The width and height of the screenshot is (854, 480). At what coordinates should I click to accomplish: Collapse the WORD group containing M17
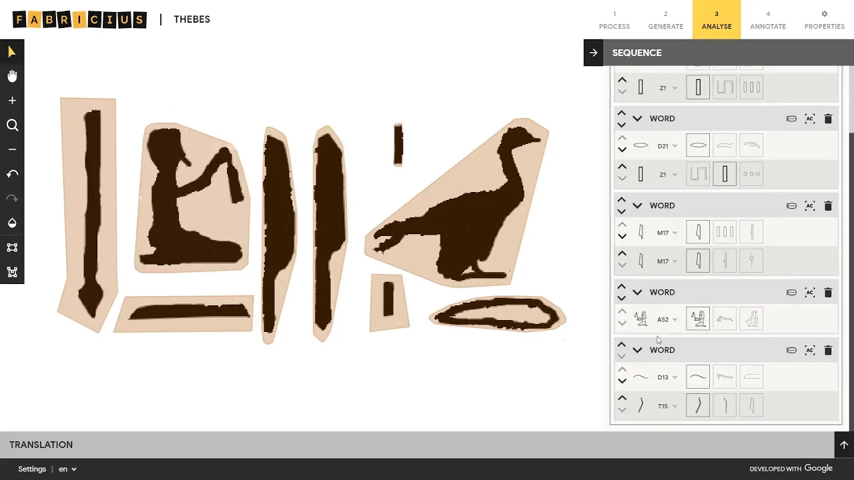coord(637,206)
